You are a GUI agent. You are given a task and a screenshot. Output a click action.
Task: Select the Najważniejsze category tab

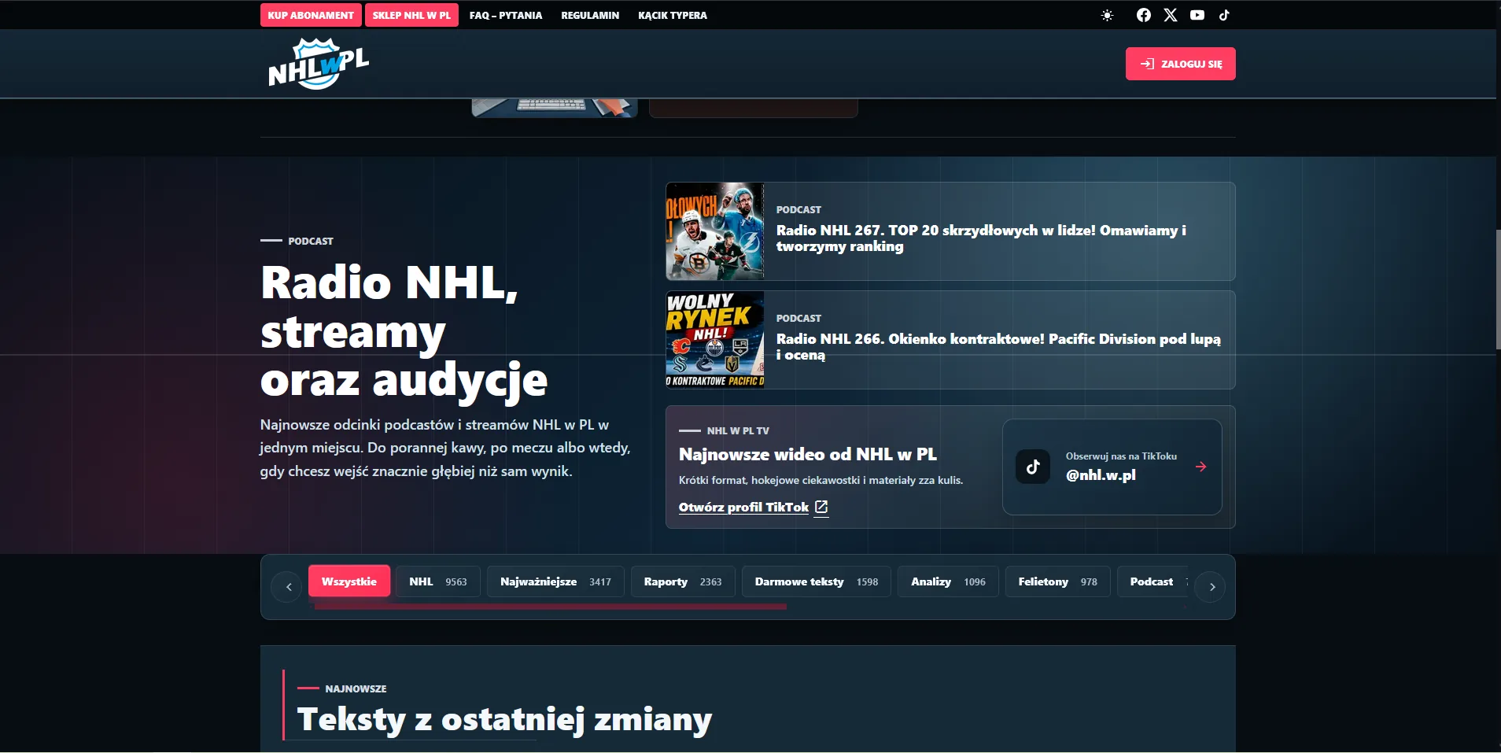pos(555,581)
